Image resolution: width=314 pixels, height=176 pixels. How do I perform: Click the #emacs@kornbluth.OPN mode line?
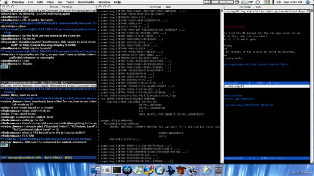click(48, 157)
